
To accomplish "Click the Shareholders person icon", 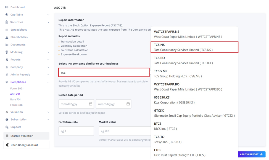I will (7, 37).
